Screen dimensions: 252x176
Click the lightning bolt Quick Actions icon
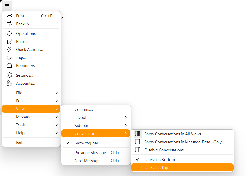(x=9, y=50)
